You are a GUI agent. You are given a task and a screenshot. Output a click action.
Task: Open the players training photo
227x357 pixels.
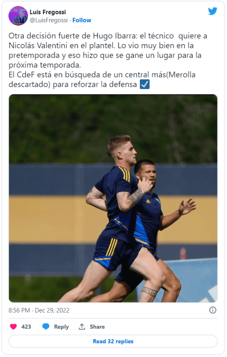113,198
